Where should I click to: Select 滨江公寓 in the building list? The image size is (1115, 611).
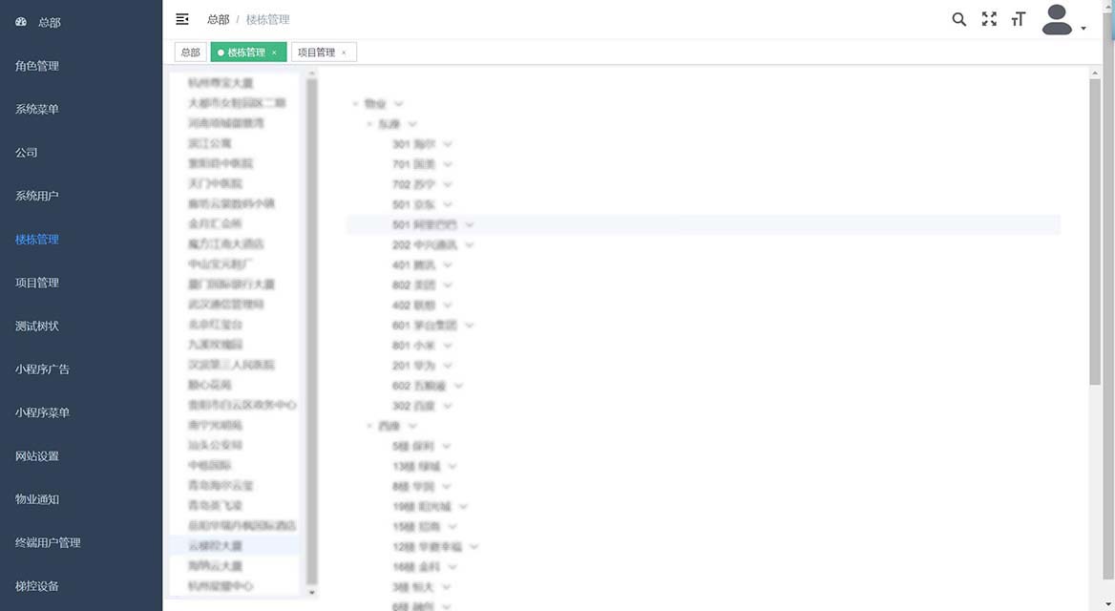(x=209, y=143)
